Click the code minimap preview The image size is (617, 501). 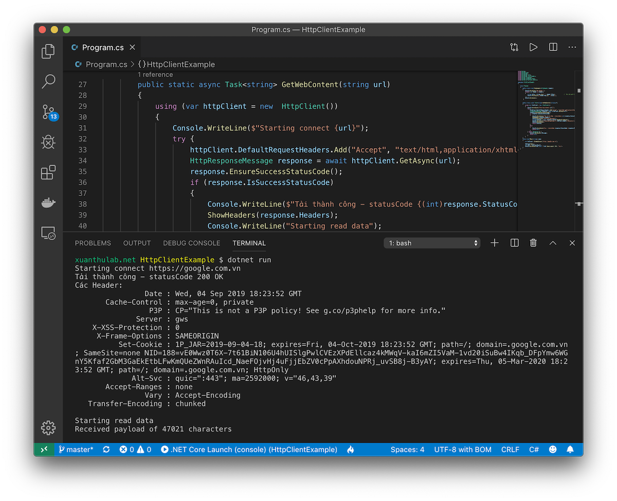click(x=546, y=109)
